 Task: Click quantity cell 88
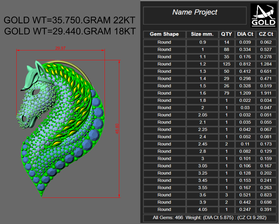226,49
